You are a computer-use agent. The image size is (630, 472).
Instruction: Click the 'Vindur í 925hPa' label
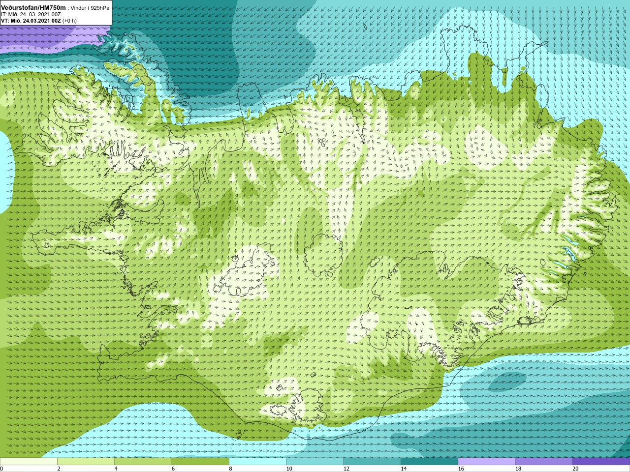tap(90, 8)
